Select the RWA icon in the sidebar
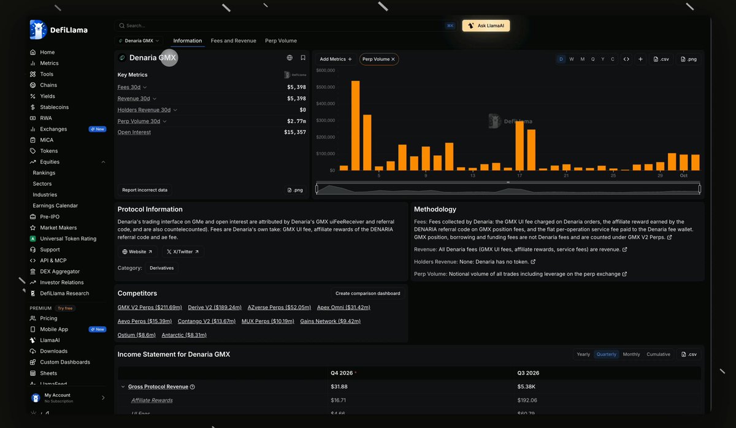 tap(33, 118)
